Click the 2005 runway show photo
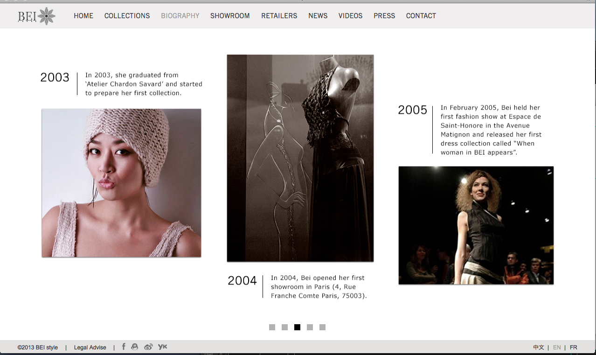 click(x=476, y=225)
